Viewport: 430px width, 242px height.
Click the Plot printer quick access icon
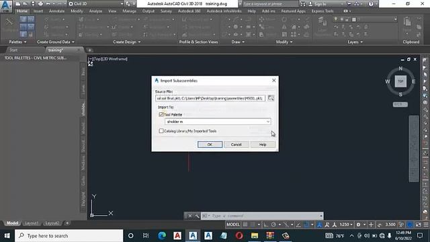tap(40, 4)
